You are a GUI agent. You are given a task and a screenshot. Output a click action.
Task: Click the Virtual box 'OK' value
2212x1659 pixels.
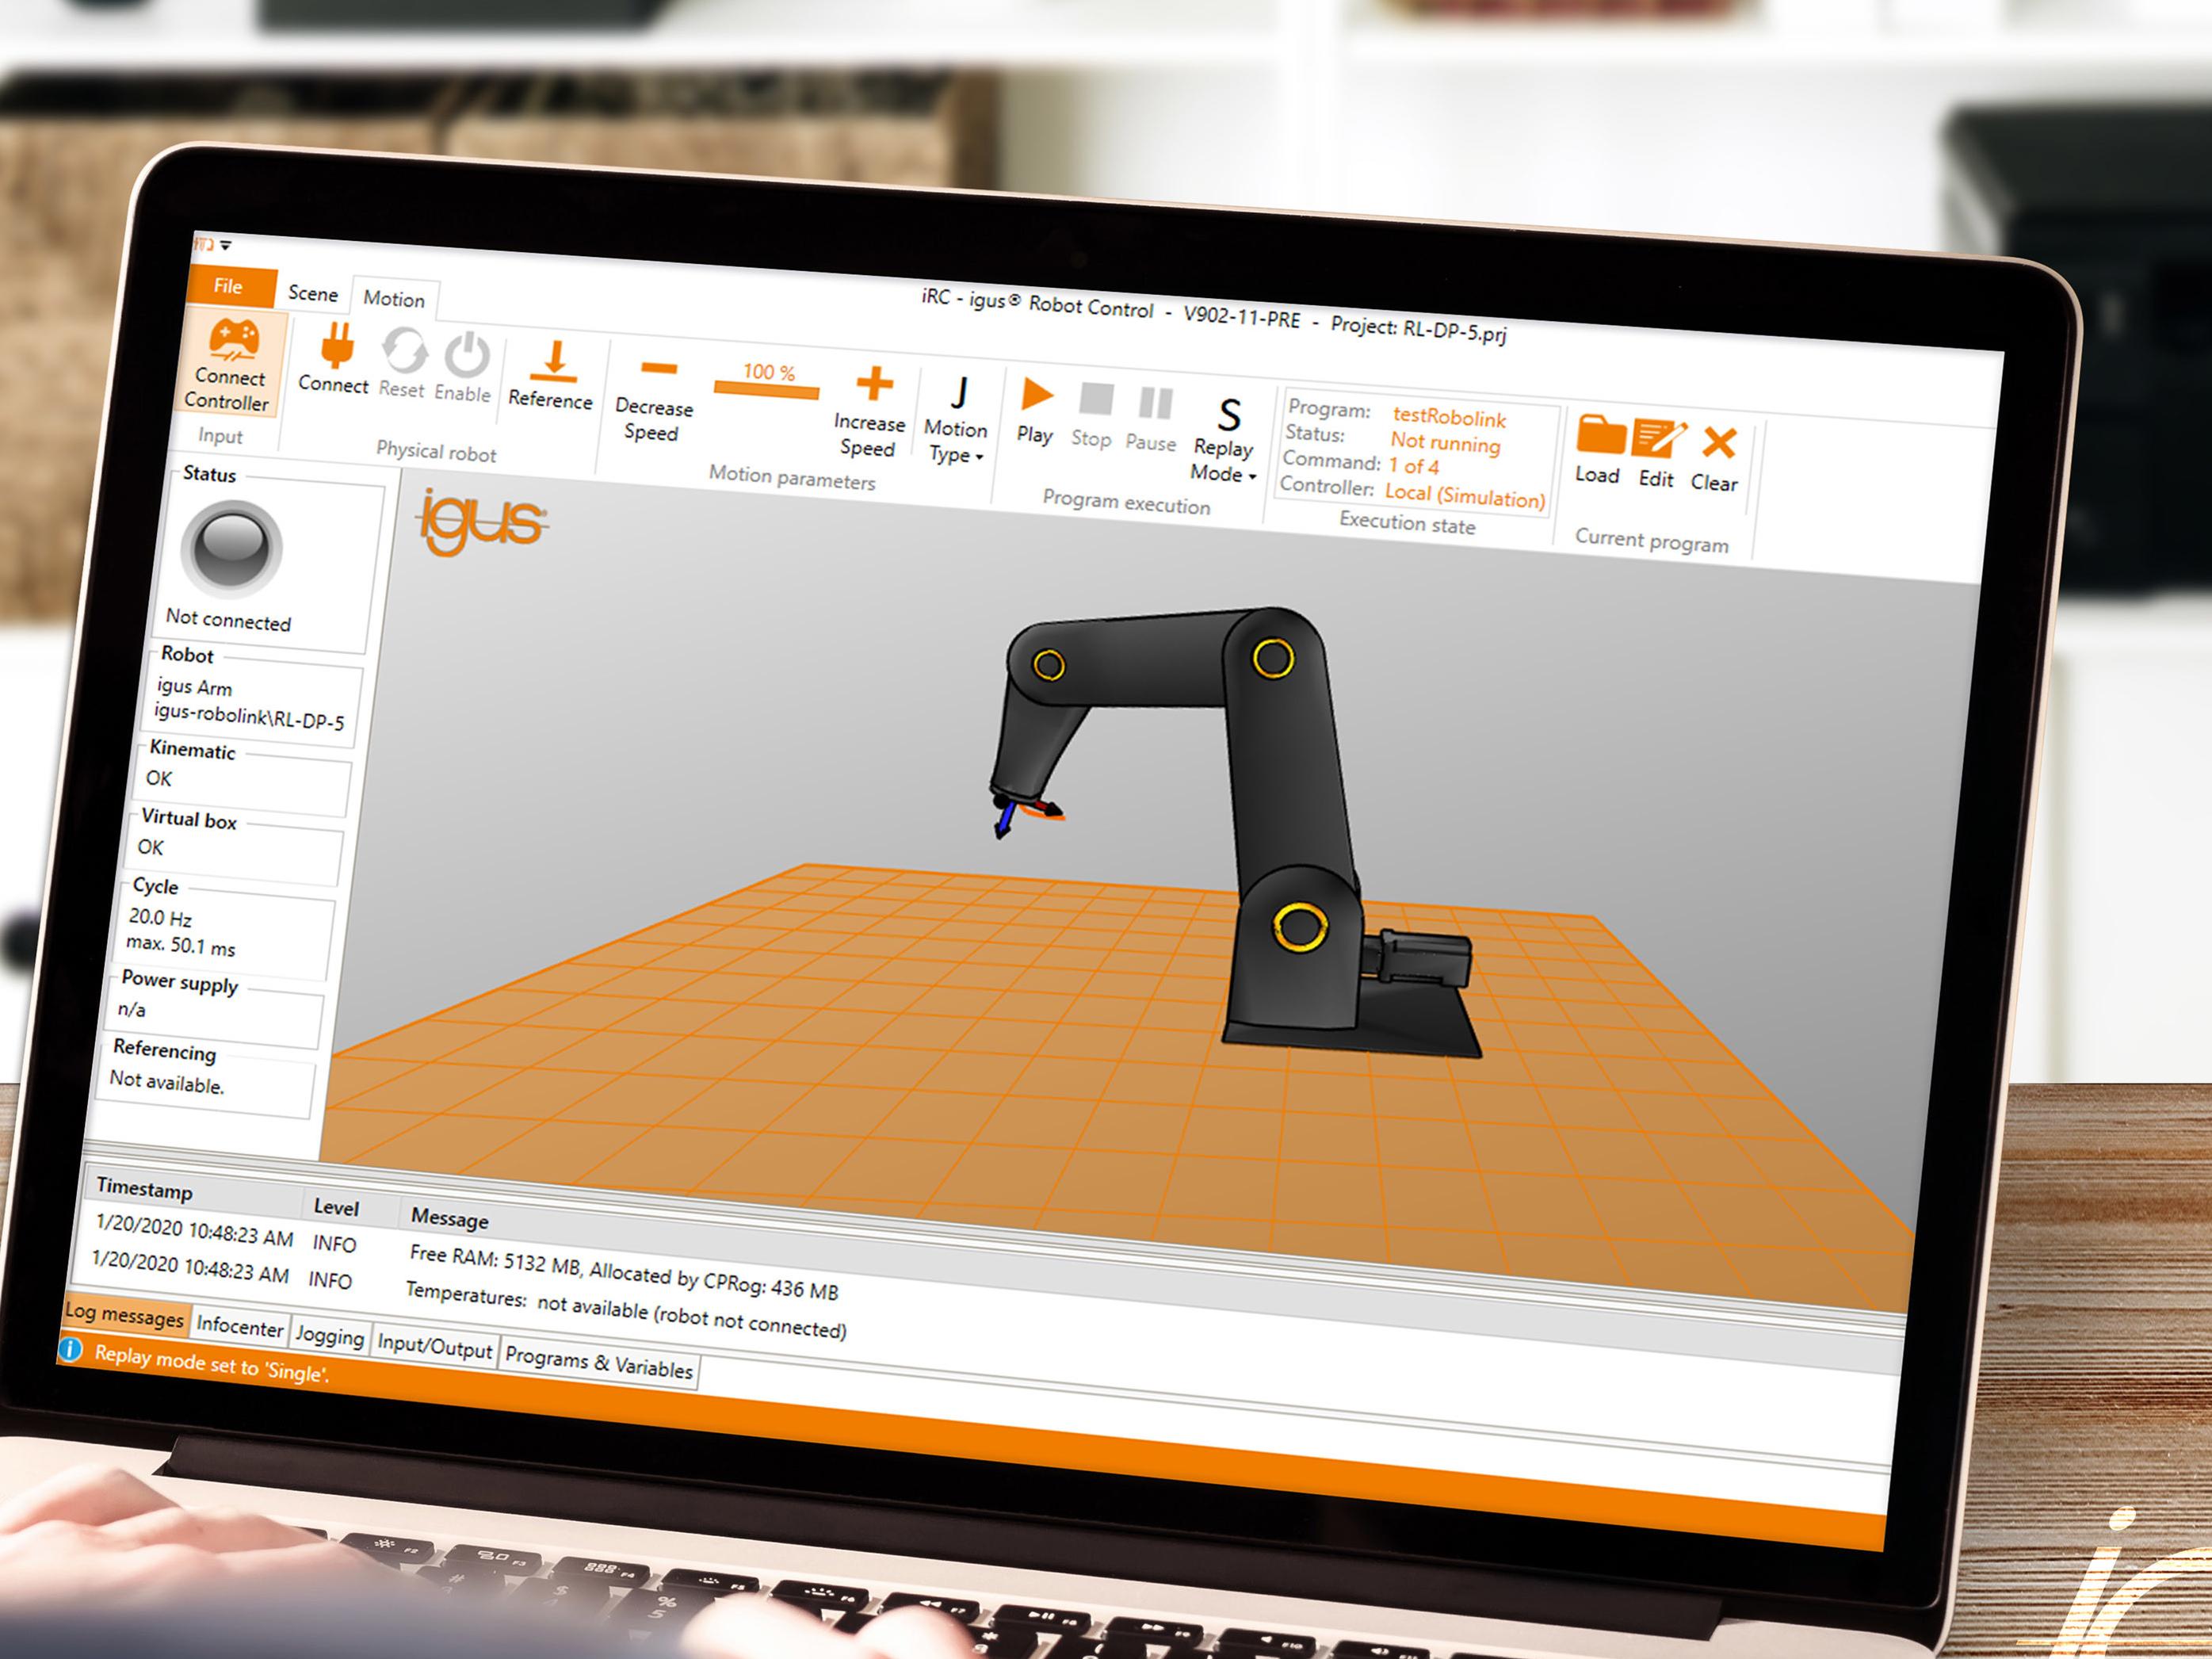[x=151, y=847]
